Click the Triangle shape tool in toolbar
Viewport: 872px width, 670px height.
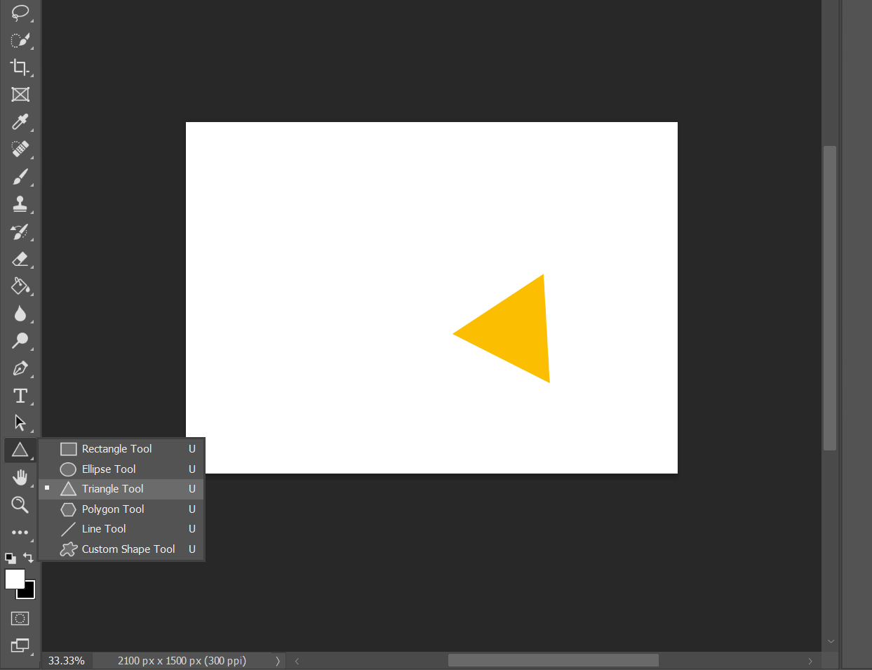pyautogui.click(x=20, y=450)
